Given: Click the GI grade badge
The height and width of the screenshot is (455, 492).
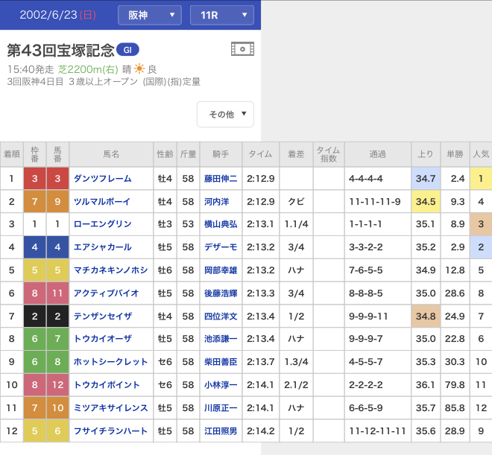Looking at the screenshot, I should point(127,50).
